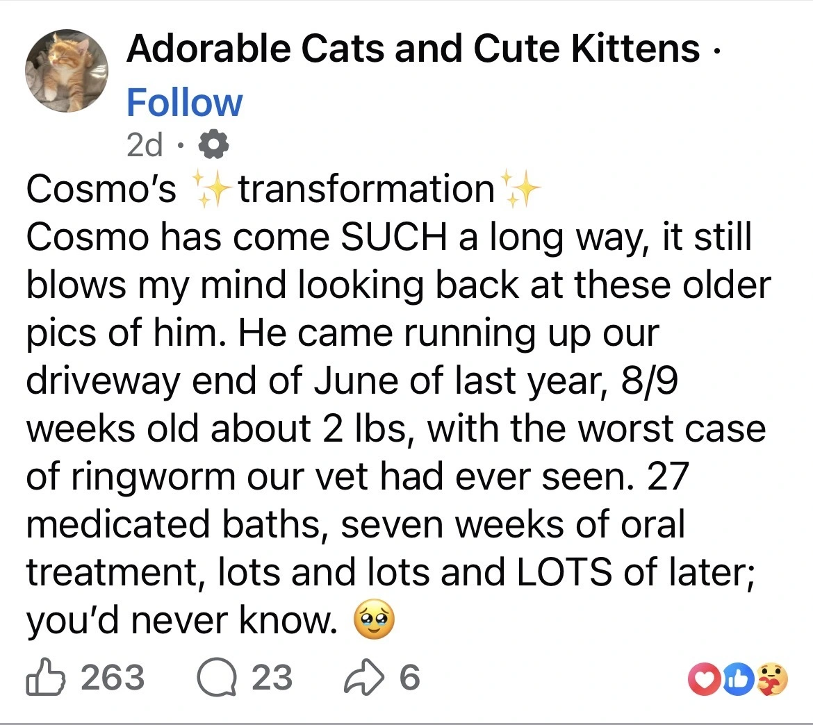The width and height of the screenshot is (813, 725).
Task: Click the 23 comments count
Action: (x=272, y=677)
